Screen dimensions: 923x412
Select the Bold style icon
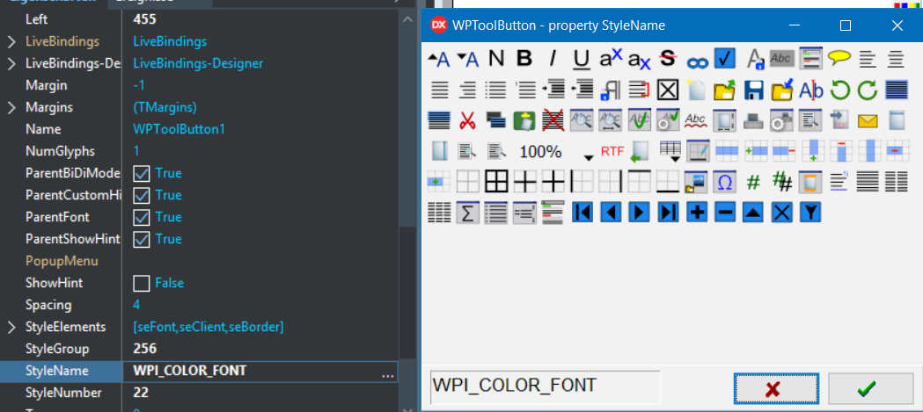(524, 59)
